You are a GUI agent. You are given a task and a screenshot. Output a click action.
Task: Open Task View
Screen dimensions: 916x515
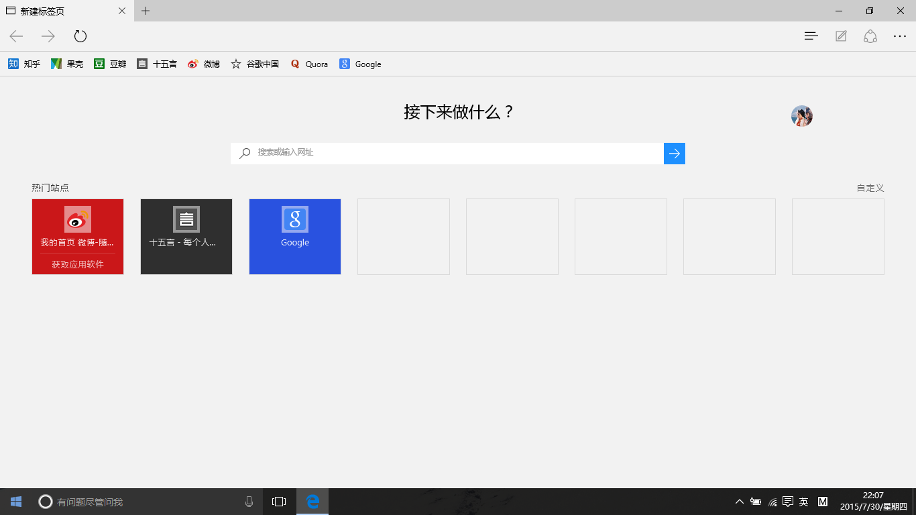point(279,502)
